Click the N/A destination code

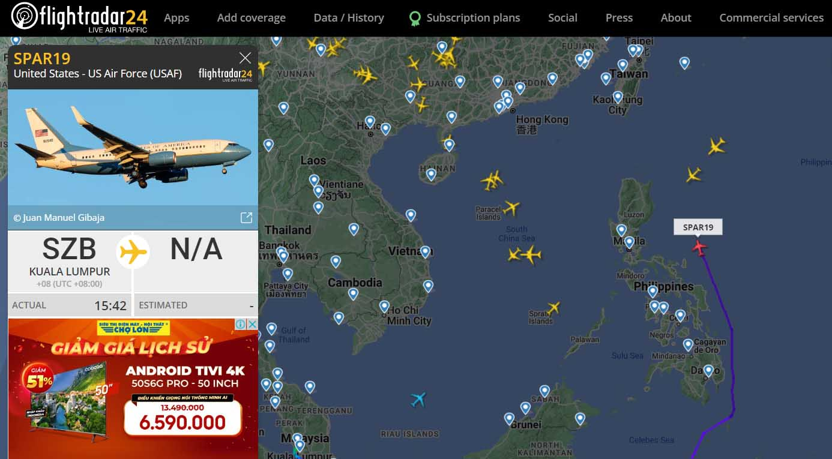coord(196,250)
